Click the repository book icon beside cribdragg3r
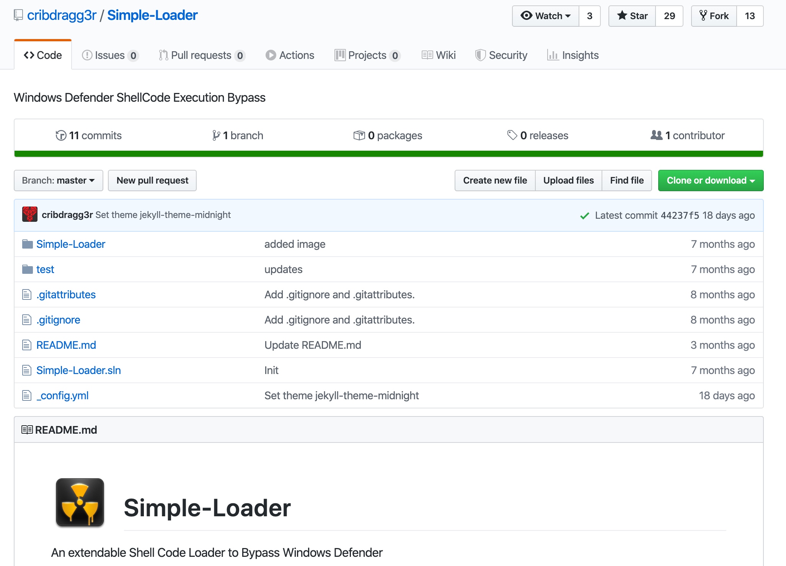This screenshot has width=786, height=566. 18,15
